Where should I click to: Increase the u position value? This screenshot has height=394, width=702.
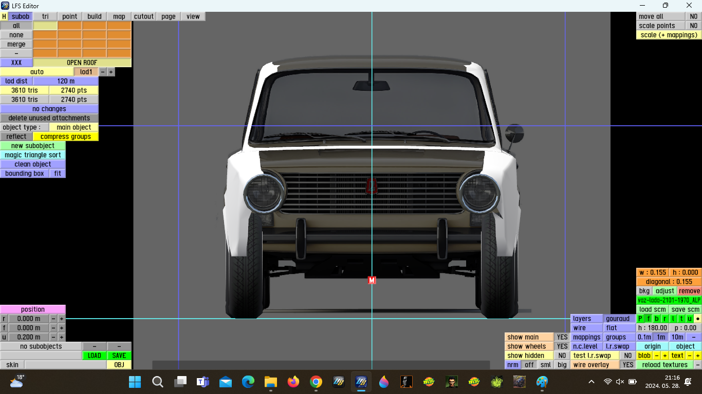tap(61, 337)
